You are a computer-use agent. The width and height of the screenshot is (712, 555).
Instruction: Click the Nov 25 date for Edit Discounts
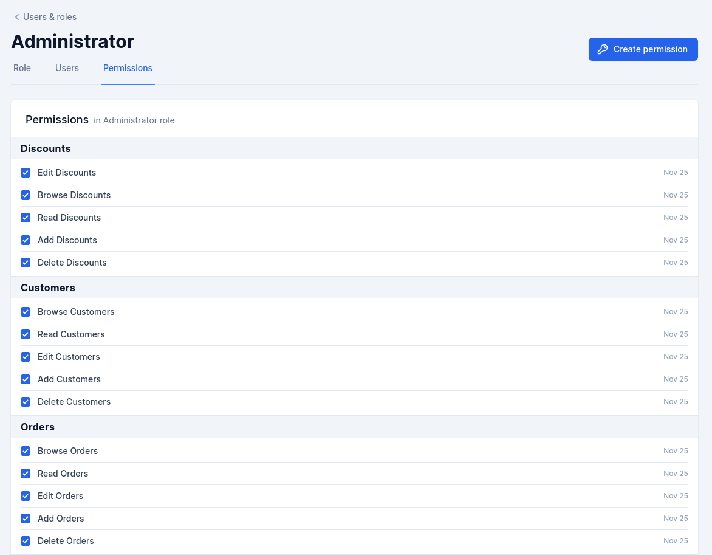pyautogui.click(x=676, y=173)
